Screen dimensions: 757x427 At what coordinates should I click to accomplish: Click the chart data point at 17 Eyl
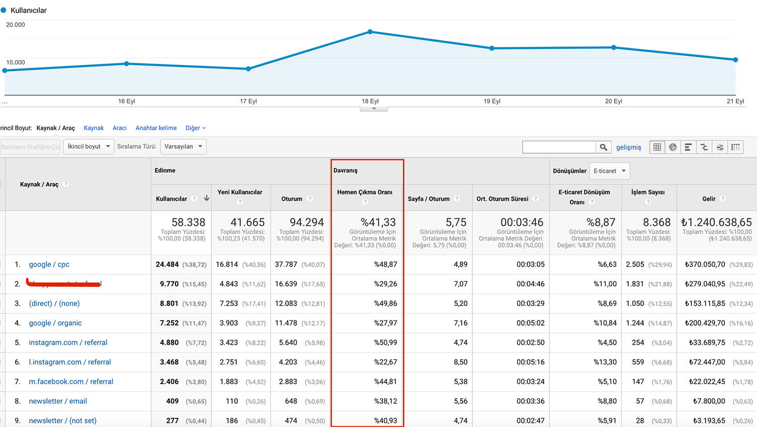pyautogui.click(x=248, y=69)
